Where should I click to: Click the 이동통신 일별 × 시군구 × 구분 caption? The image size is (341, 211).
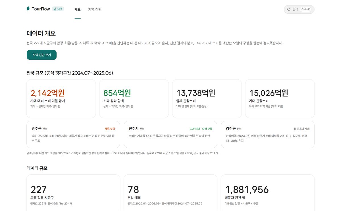pos(242,203)
